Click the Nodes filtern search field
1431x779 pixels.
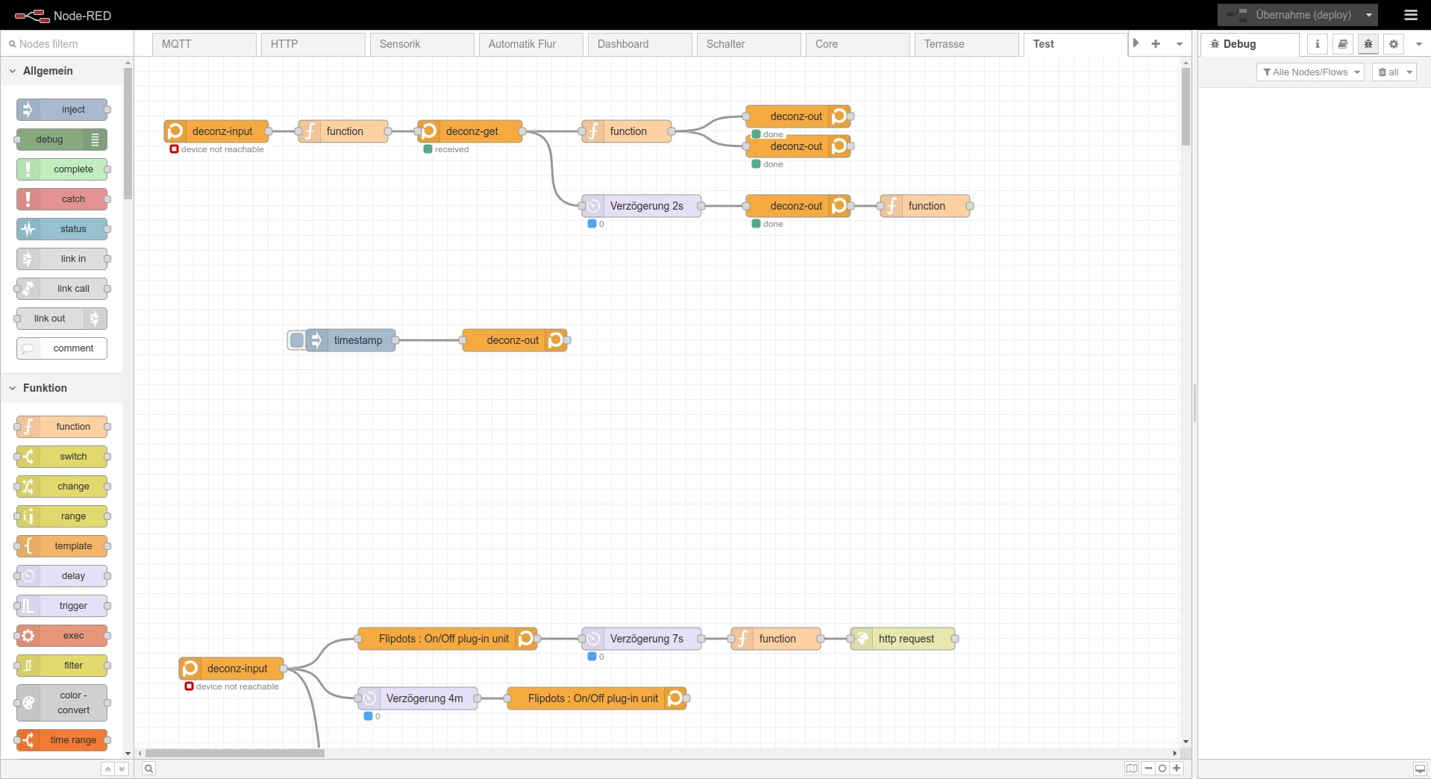[x=67, y=44]
